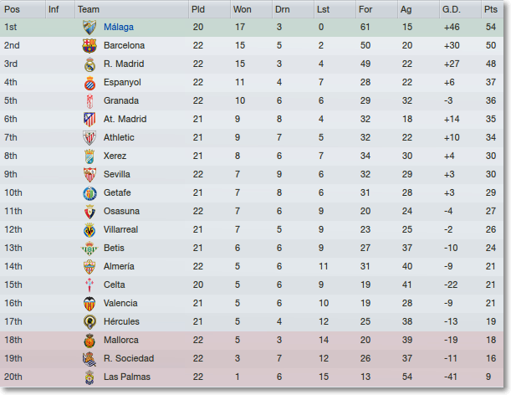Image resolution: width=511 pixels, height=395 pixels.
Task: Select the R. Sociedad relegation row
Action: [252, 358]
